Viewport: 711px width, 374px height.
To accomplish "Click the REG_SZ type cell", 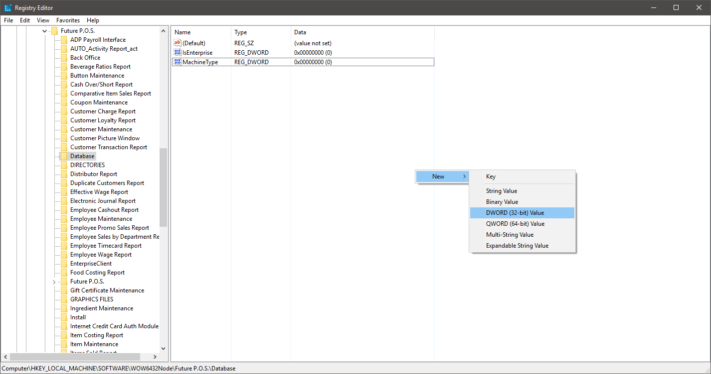I will point(244,43).
